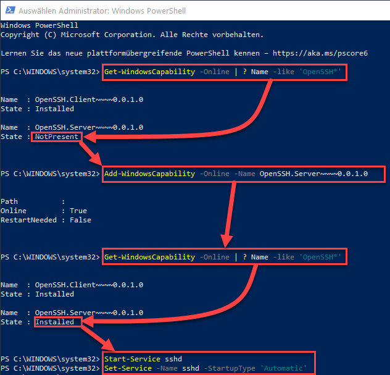Click the highlighted 'Installed' state of OpenSSH.Server
Screen dimensions: 390x375
54,322
